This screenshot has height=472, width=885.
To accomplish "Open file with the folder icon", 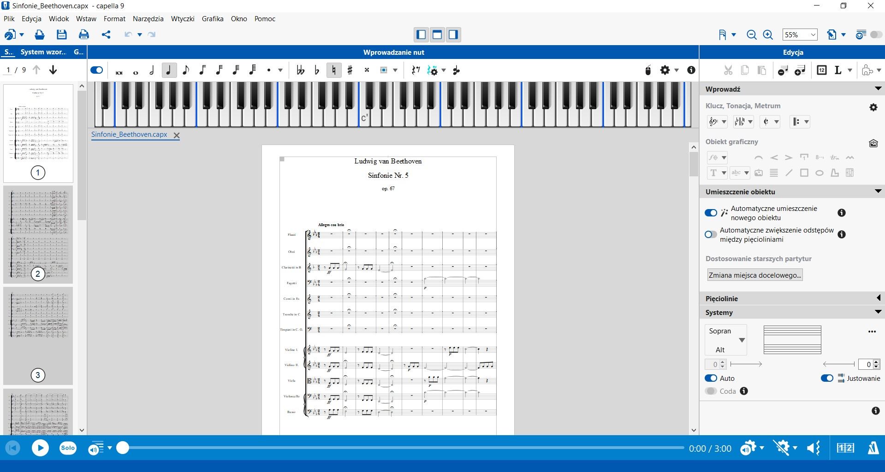I will click(x=40, y=35).
